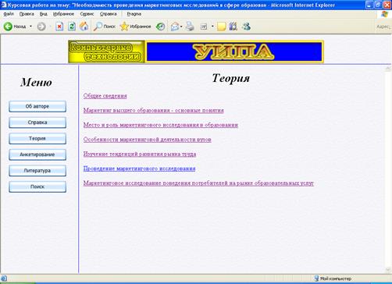
Task: Click the History clock icon
Action: click(x=160, y=27)
